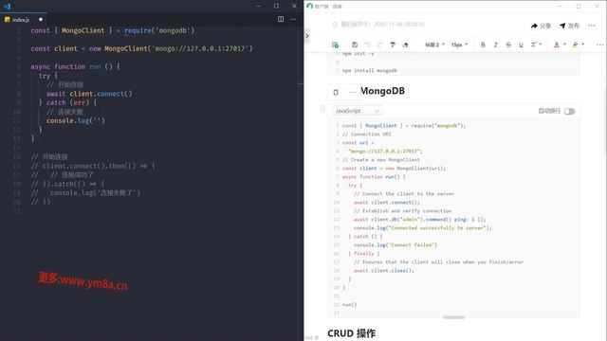Screen dimensions: 607x341
Task: Toggle italic formatting
Action: 495,45
